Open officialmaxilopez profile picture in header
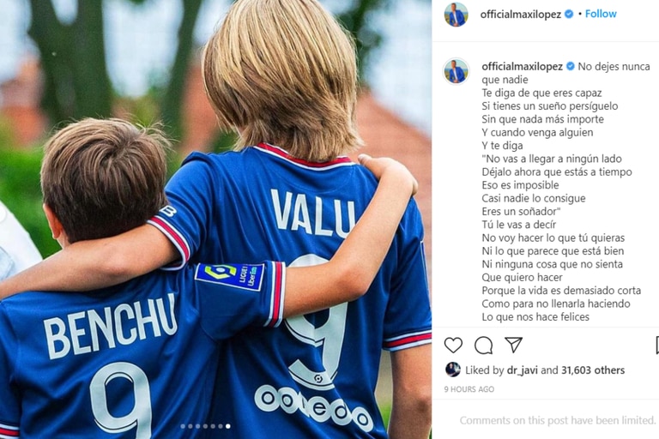Screen dimensions: 659x439 point(456,15)
